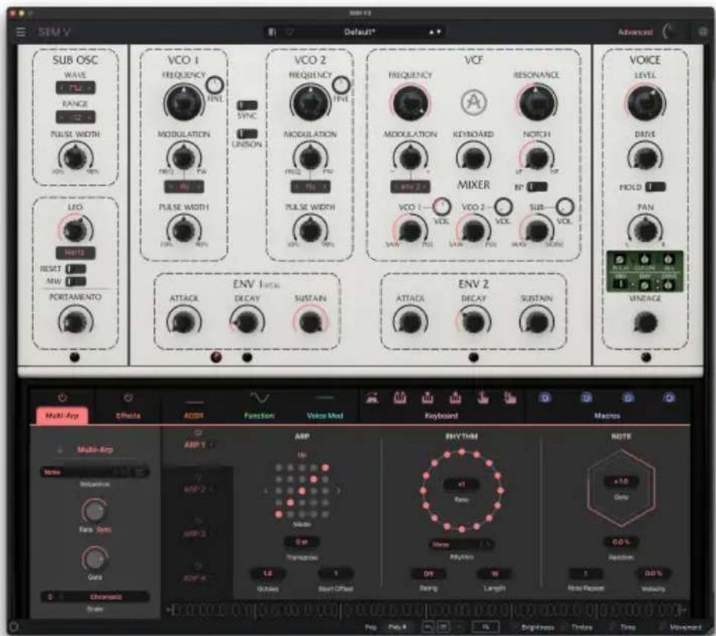Open settings gear in top bar

click(x=703, y=32)
